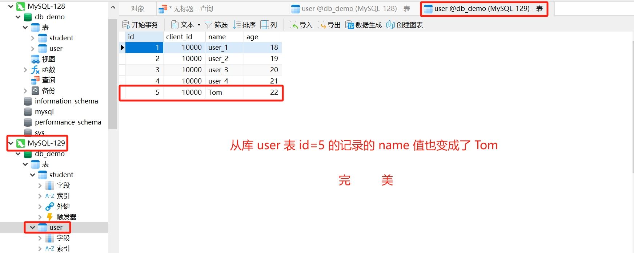Expand the student table under MySQL-128

click(x=32, y=38)
